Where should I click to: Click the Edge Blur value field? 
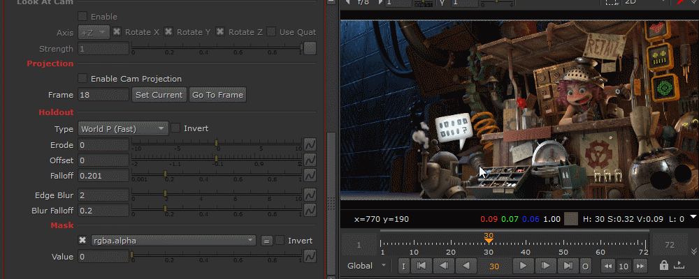pyautogui.click(x=103, y=195)
